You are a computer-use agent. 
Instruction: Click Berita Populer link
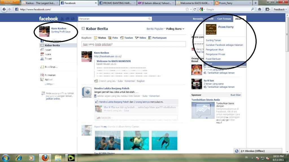[x=155, y=29]
